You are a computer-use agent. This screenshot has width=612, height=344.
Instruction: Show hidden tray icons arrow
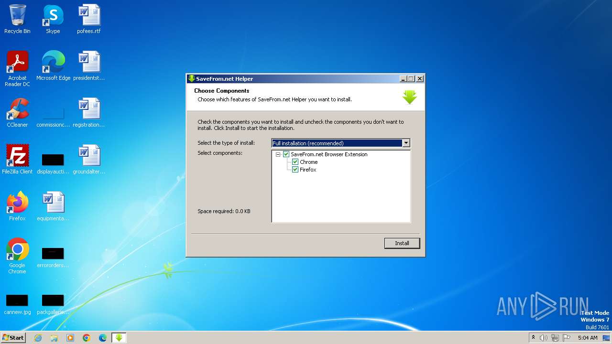tap(533, 337)
